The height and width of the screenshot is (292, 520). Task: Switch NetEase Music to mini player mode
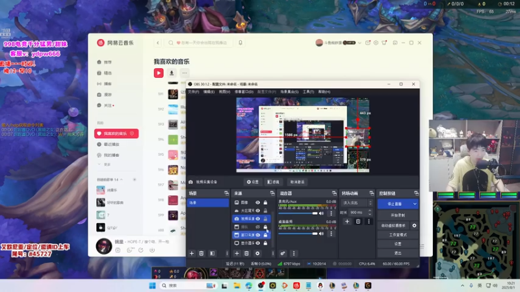coord(395,43)
